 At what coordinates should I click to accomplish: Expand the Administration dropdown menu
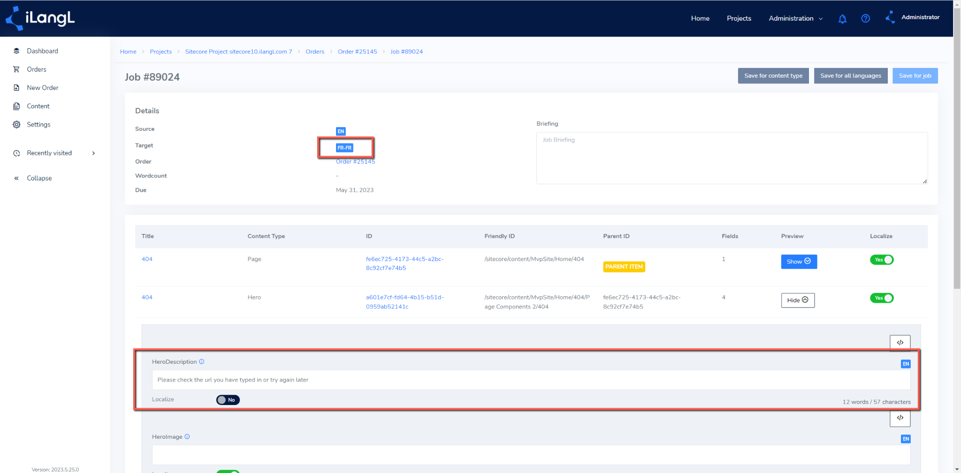(796, 18)
